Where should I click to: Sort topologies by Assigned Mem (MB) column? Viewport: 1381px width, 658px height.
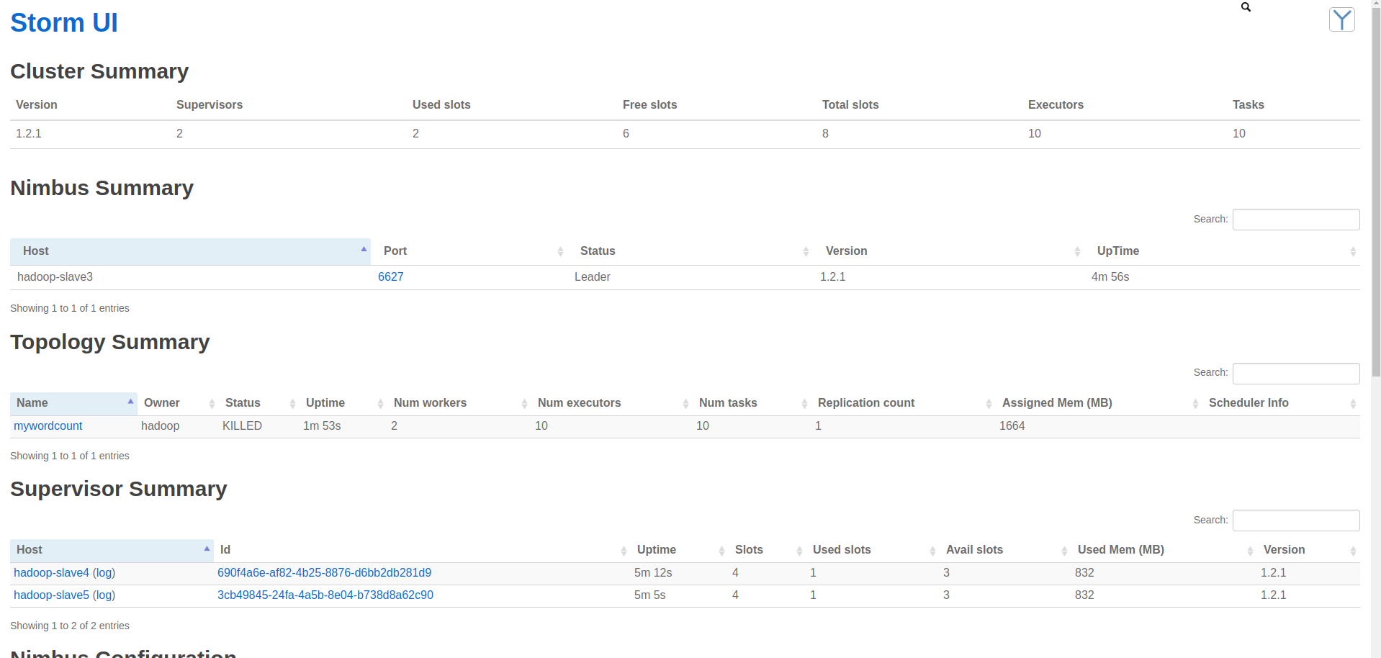click(1099, 403)
